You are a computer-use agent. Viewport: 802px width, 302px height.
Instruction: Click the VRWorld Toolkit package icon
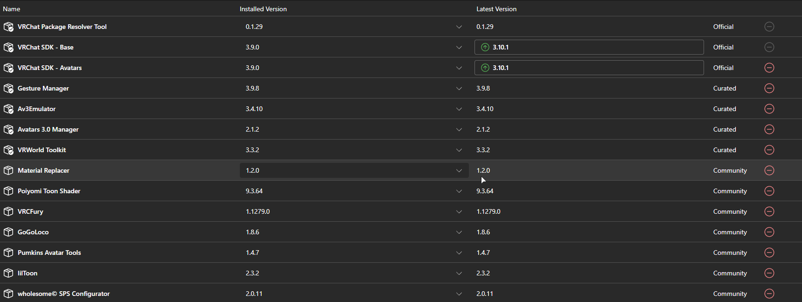click(8, 150)
